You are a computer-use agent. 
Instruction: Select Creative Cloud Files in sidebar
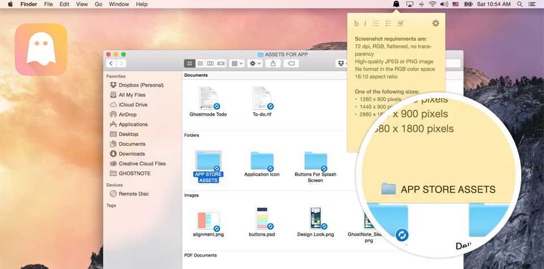[143, 164]
